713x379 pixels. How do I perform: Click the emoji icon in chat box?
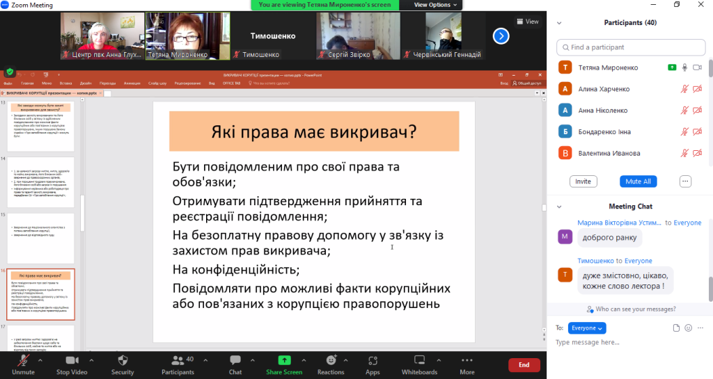pyautogui.click(x=689, y=328)
